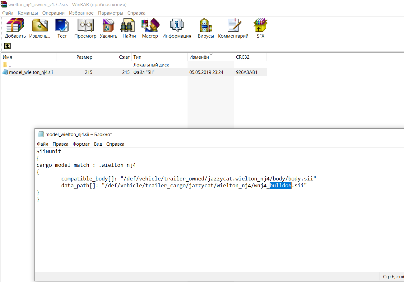
Task: Go up one folder level arrow
Action: (x=7, y=46)
